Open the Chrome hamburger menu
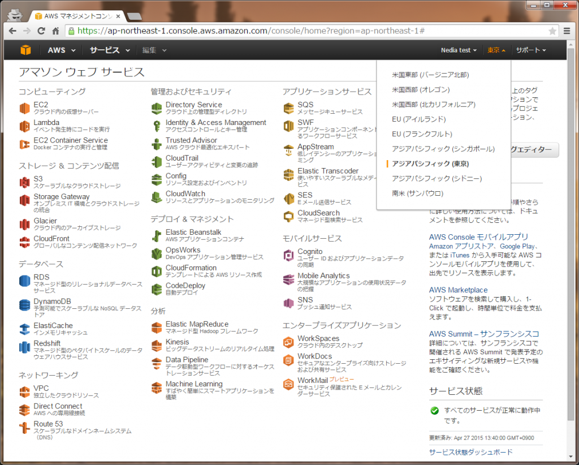Screen dimensions: 579x465 tap(567, 31)
